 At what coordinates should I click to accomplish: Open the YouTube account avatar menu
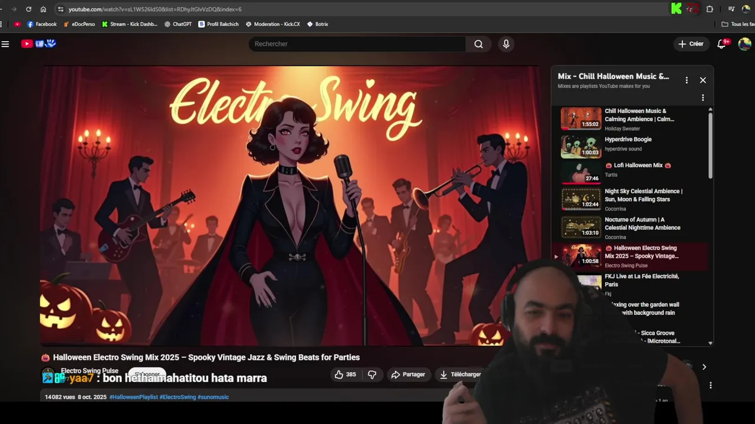coord(744,44)
